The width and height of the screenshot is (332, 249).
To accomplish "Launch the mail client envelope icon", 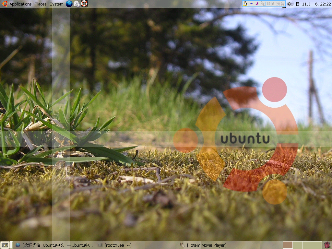I will [x=77, y=4].
